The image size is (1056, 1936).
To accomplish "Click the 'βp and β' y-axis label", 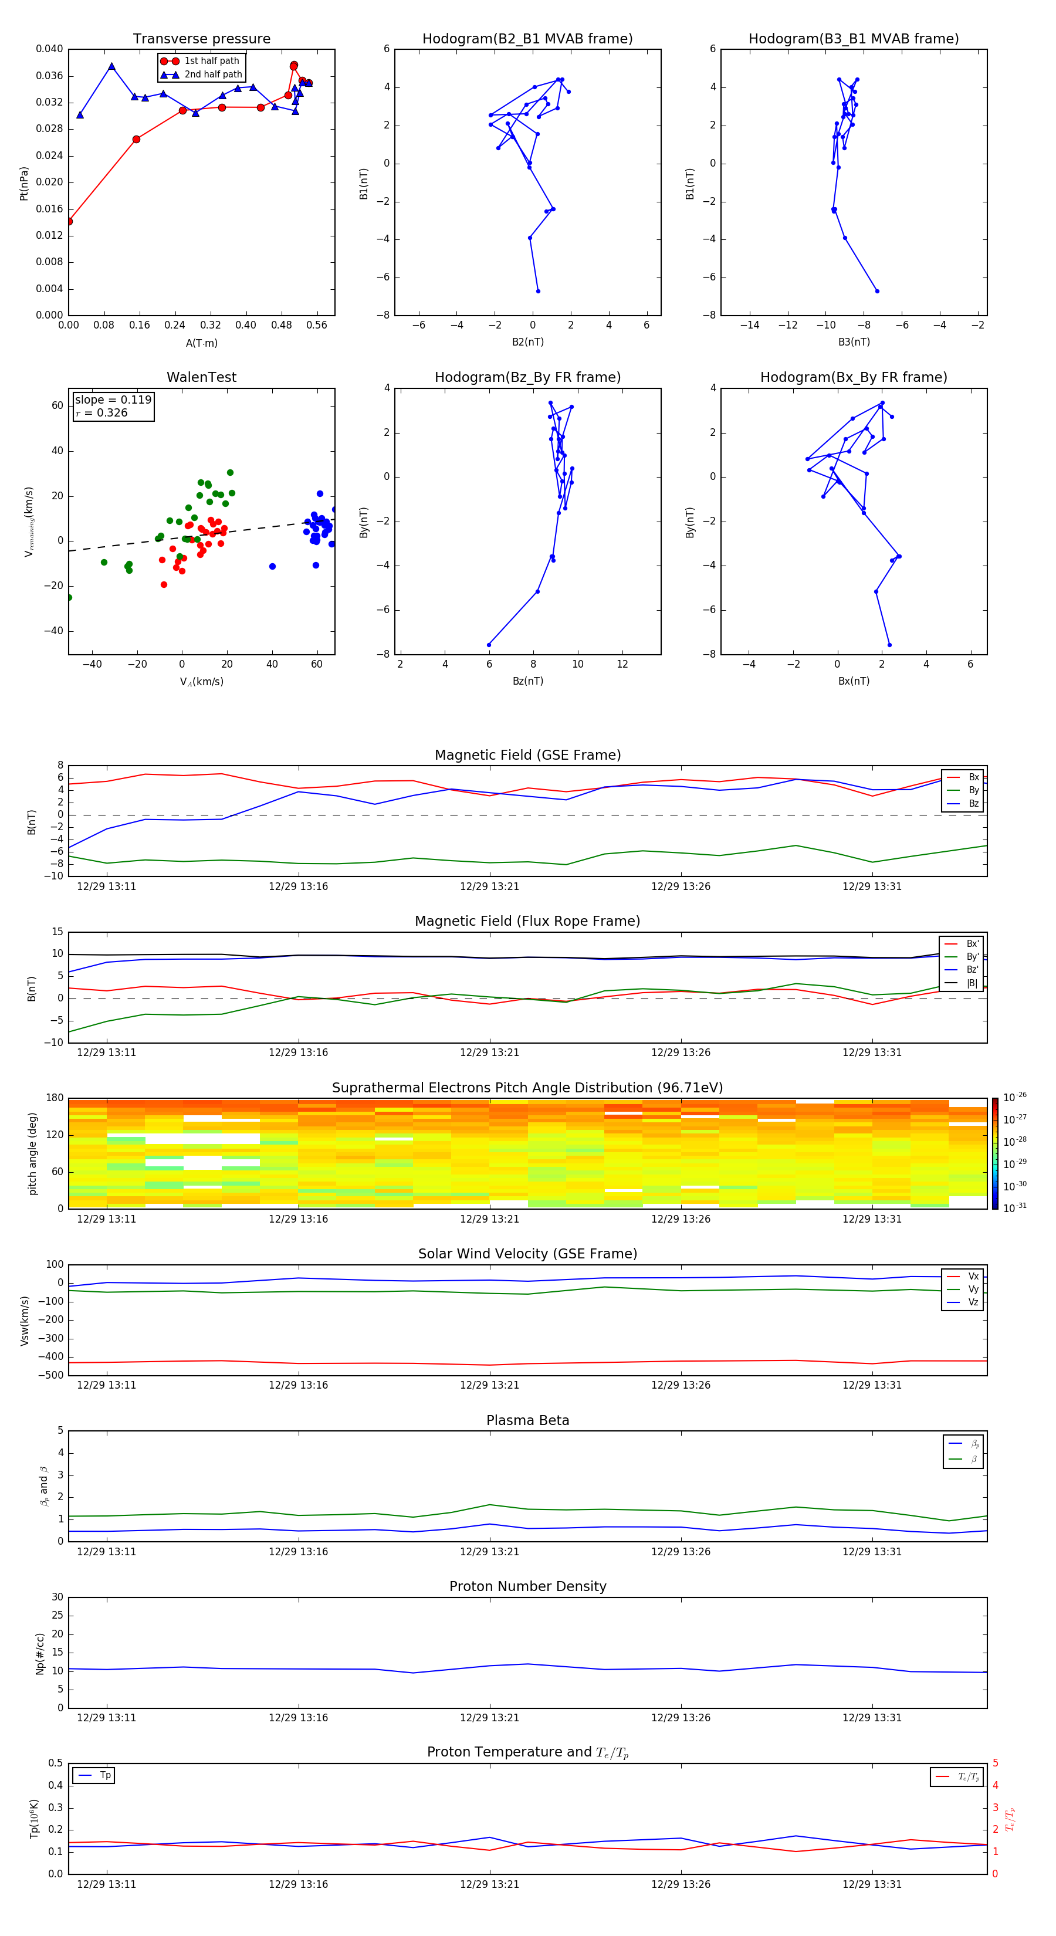I will click(43, 1486).
